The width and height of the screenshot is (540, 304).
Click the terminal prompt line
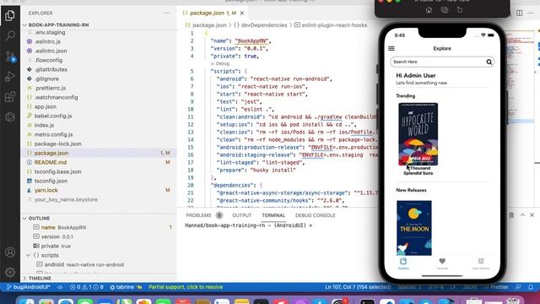point(249,225)
